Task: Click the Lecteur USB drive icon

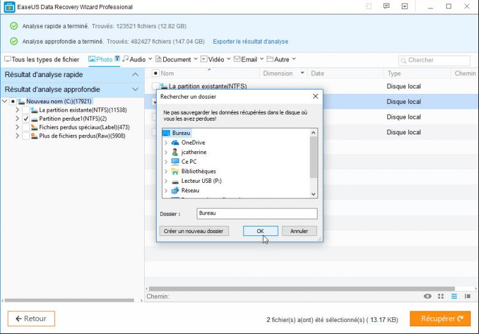Action: 175,182
